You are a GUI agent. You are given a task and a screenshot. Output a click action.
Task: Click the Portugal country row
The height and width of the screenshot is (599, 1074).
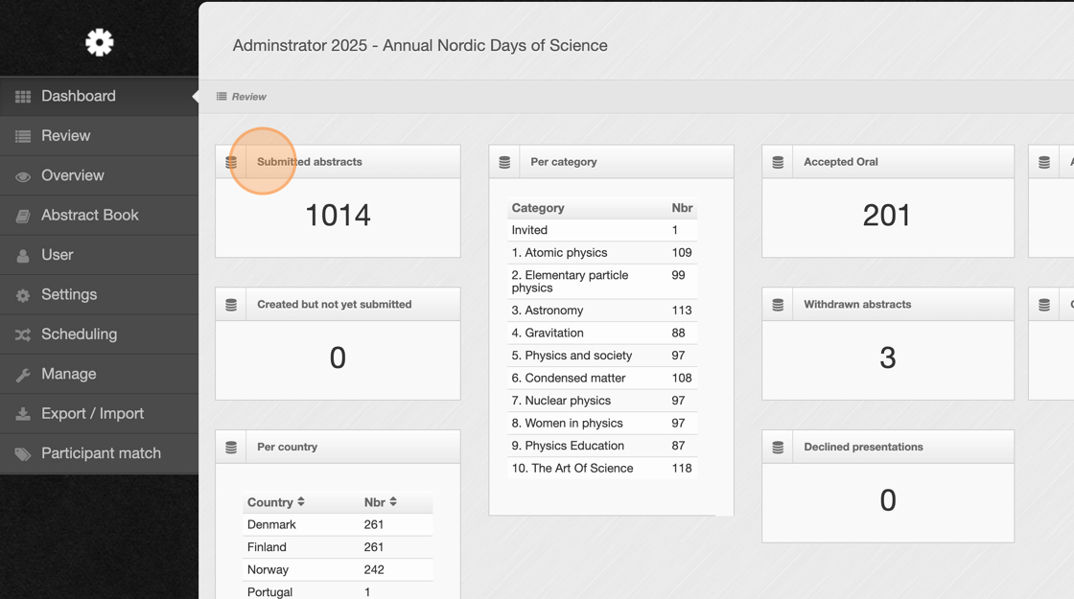(x=338, y=590)
